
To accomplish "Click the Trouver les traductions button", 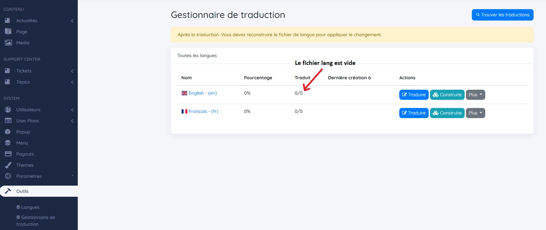I will (503, 15).
